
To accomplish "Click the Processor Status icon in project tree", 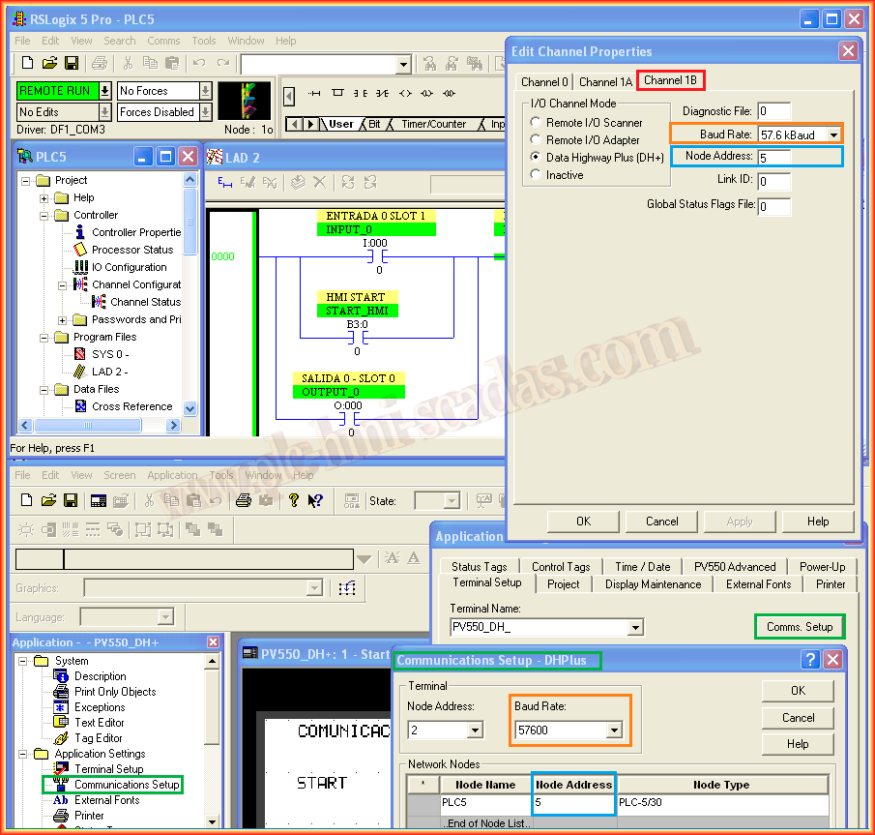I will [80, 250].
